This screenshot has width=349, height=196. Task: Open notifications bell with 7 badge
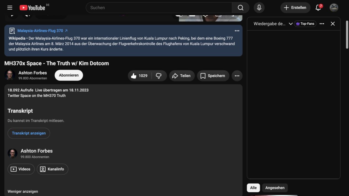pos(318,7)
